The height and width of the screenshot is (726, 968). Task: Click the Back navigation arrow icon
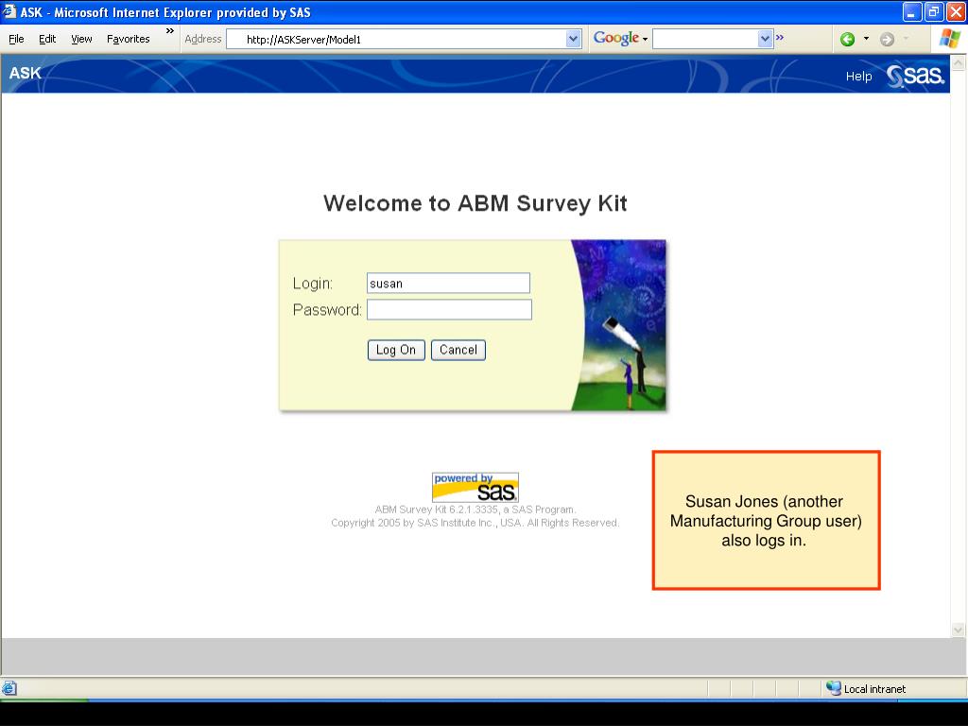[847, 39]
